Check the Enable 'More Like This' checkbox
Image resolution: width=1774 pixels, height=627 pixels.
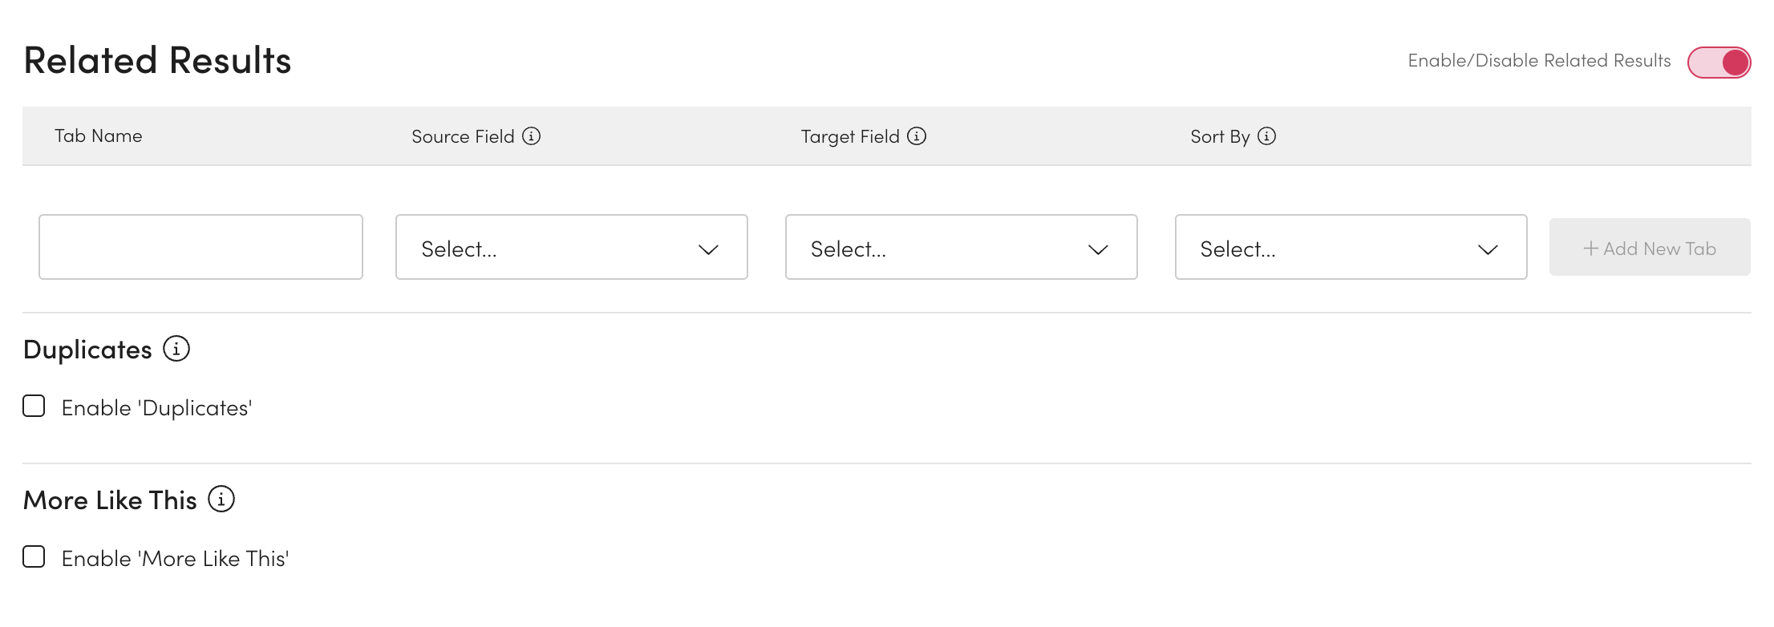(34, 556)
